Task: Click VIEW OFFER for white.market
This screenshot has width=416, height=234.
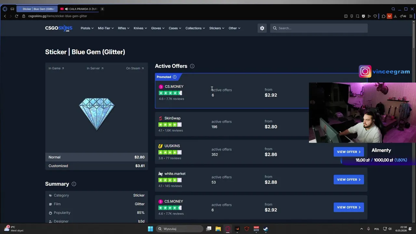Action: pyautogui.click(x=349, y=179)
